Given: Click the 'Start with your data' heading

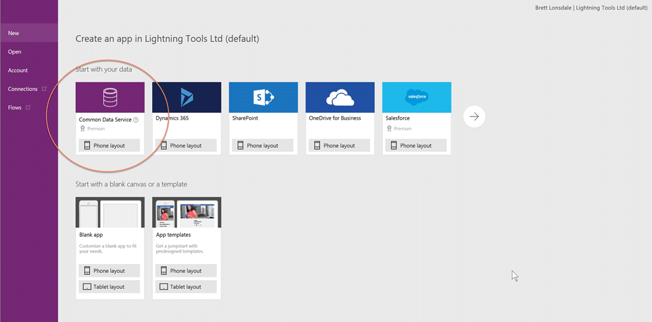Looking at the screenshot, I should (104, 69).
